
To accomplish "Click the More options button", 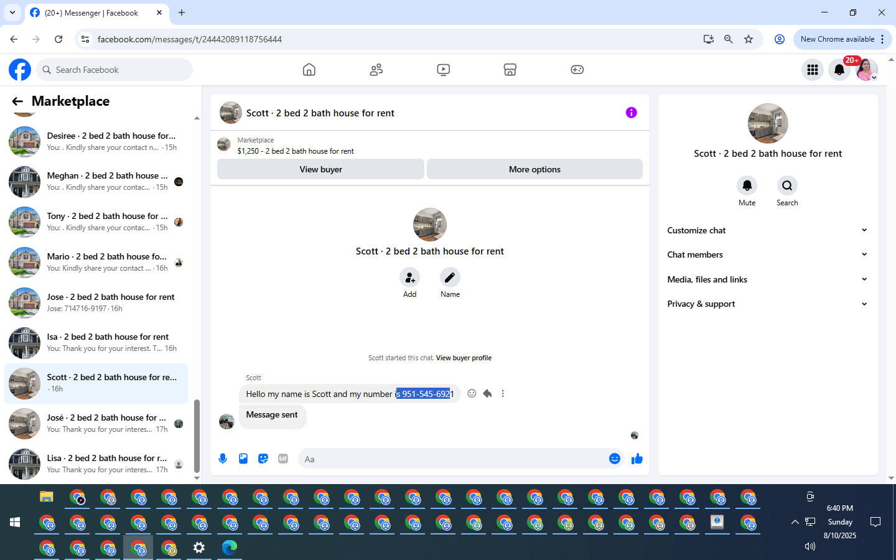I will [x=534, y=169].
